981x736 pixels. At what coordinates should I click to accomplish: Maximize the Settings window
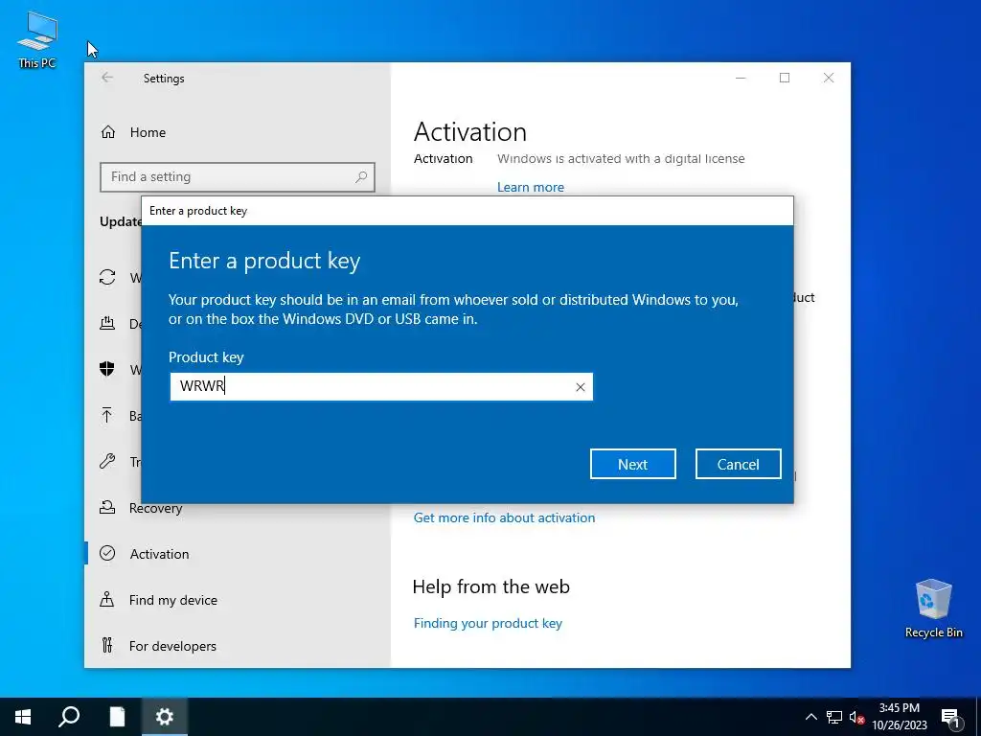coord(785,78)
